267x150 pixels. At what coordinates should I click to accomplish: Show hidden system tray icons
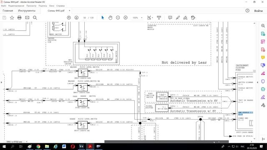[x=229, y=146]
